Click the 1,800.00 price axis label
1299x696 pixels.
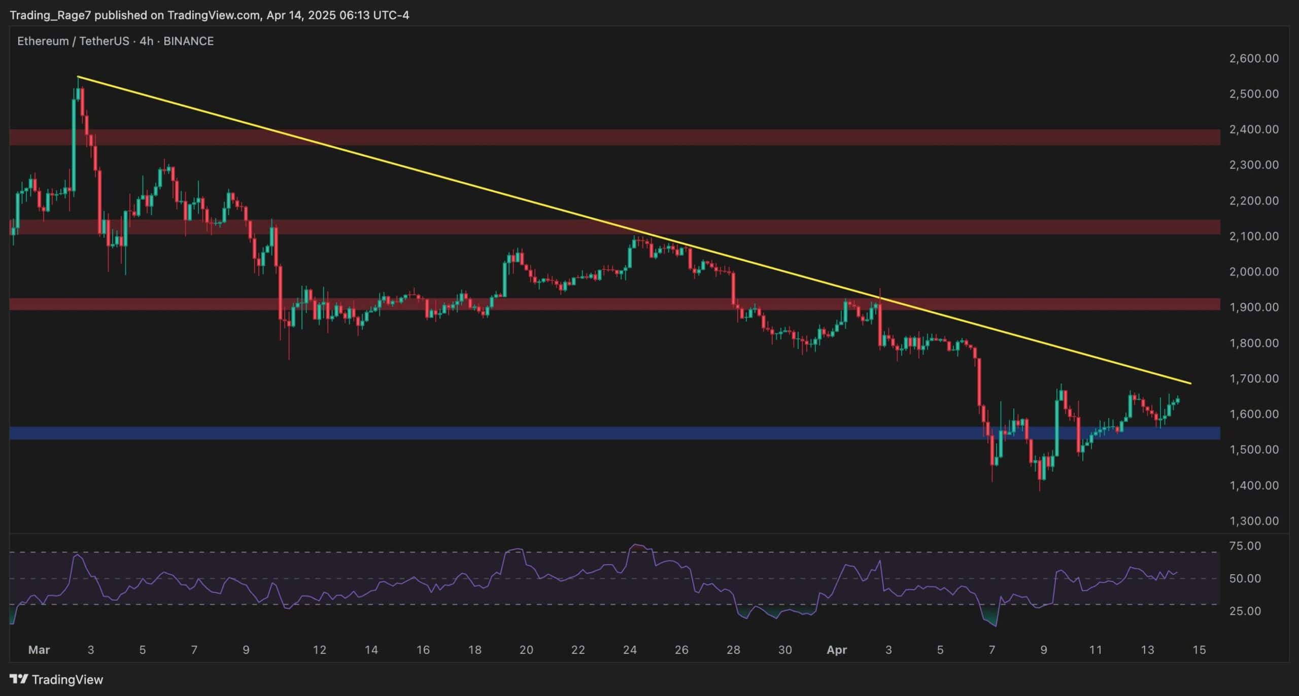1253,343
